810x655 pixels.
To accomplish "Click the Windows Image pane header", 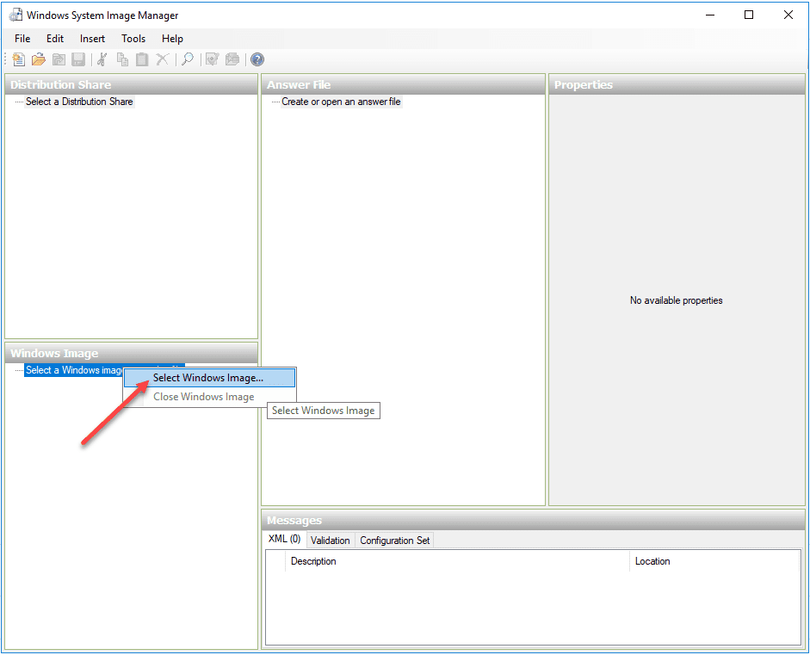I will click(131, 354).
